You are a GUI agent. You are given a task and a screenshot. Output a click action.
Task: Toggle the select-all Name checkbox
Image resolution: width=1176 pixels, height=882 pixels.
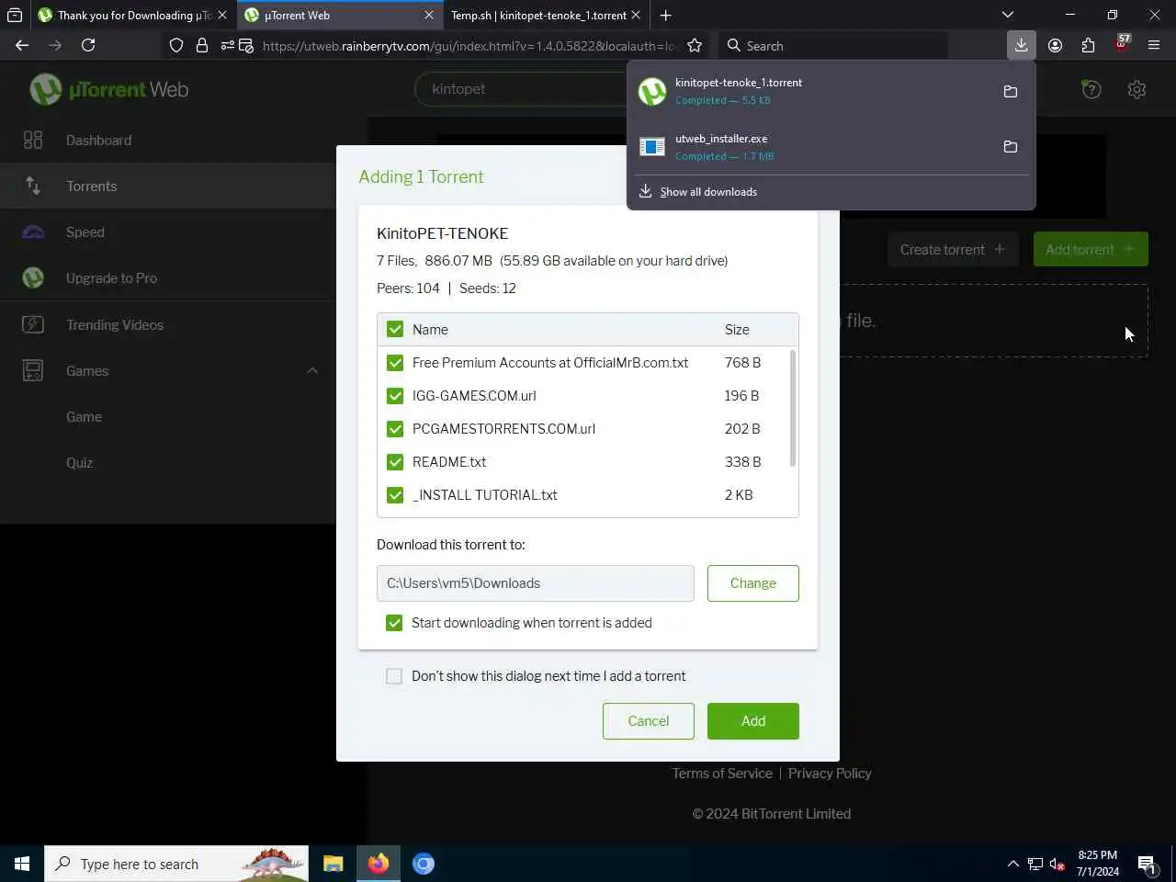point(395,329)
